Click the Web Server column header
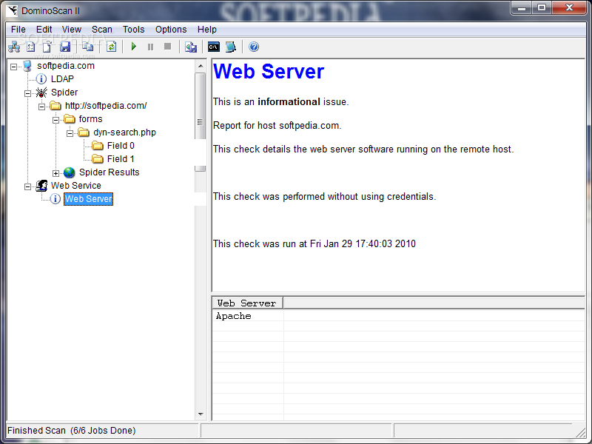Image resolution: width=592 pixels, height=444 pixels. (247, 303)
